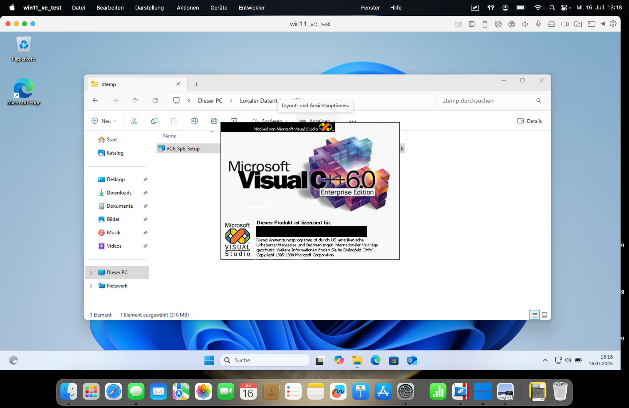Expand the Netzwerk tree node
Viewport: 629px width, 408px height.
point(91,286)
